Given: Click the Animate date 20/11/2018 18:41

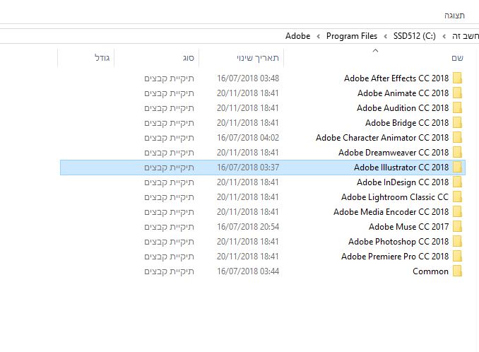Looking at the screenshot, I should coord(248,93).
